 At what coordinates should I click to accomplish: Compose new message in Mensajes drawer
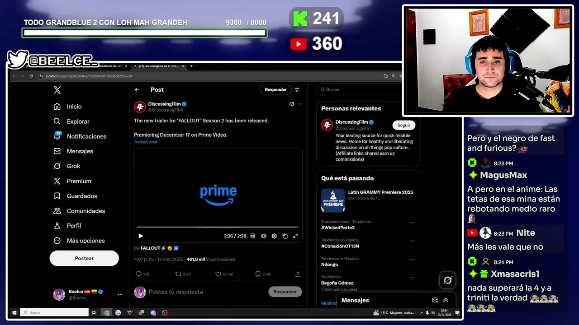(x=435, y=300)
